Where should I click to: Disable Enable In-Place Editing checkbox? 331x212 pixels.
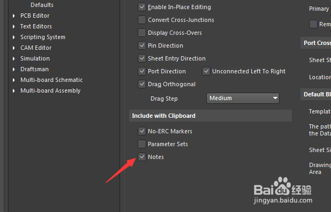[x=142, y=7]
